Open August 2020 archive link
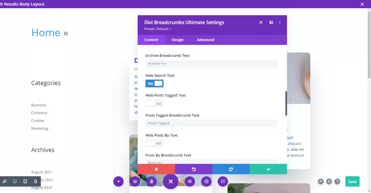The image size is (371, 193). pos(42,188)
